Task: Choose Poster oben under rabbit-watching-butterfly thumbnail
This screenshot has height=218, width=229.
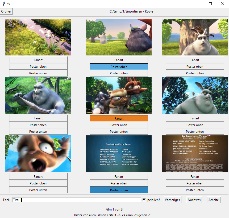Action: [x=195, y=125]
